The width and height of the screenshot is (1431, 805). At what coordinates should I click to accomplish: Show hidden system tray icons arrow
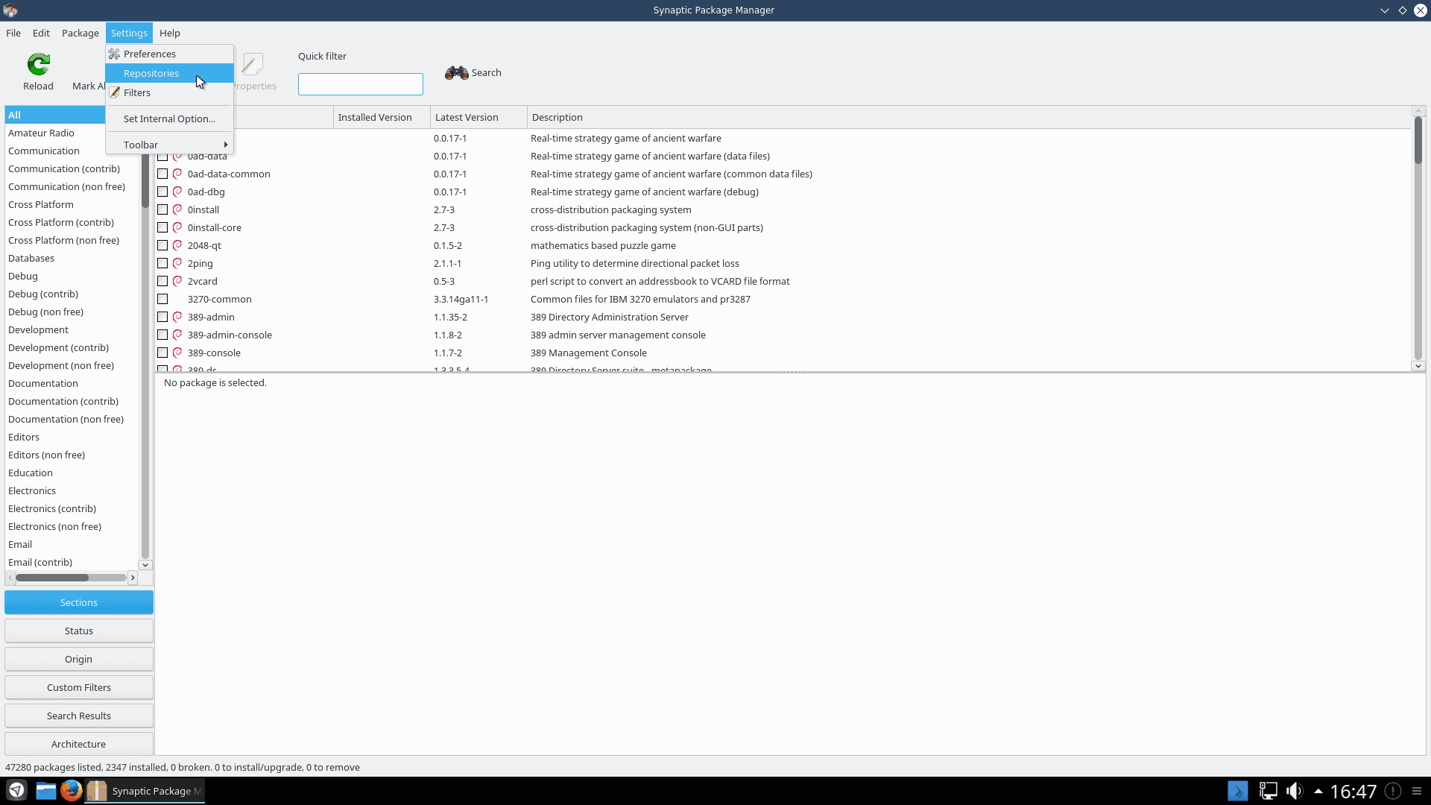tap(1318, 791)
